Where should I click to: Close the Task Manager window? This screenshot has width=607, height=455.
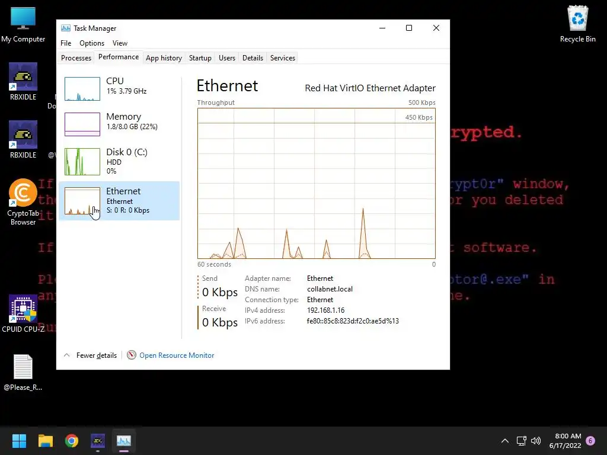point(436,28)
